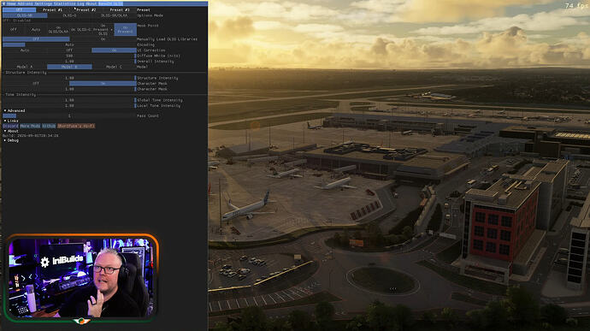Viewport: 590px width, 331px height.
Task: Click the Pass Count slider
Action: pos(69,116)
